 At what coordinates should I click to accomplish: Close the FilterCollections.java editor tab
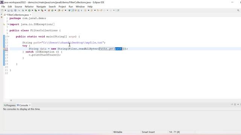coord(31,15)
